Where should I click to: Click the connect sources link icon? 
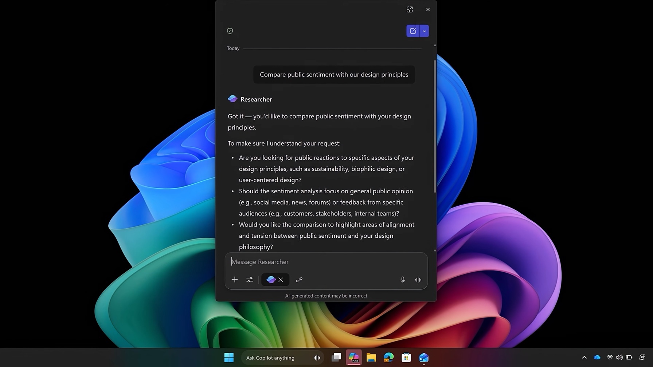(x=299, y=280)
